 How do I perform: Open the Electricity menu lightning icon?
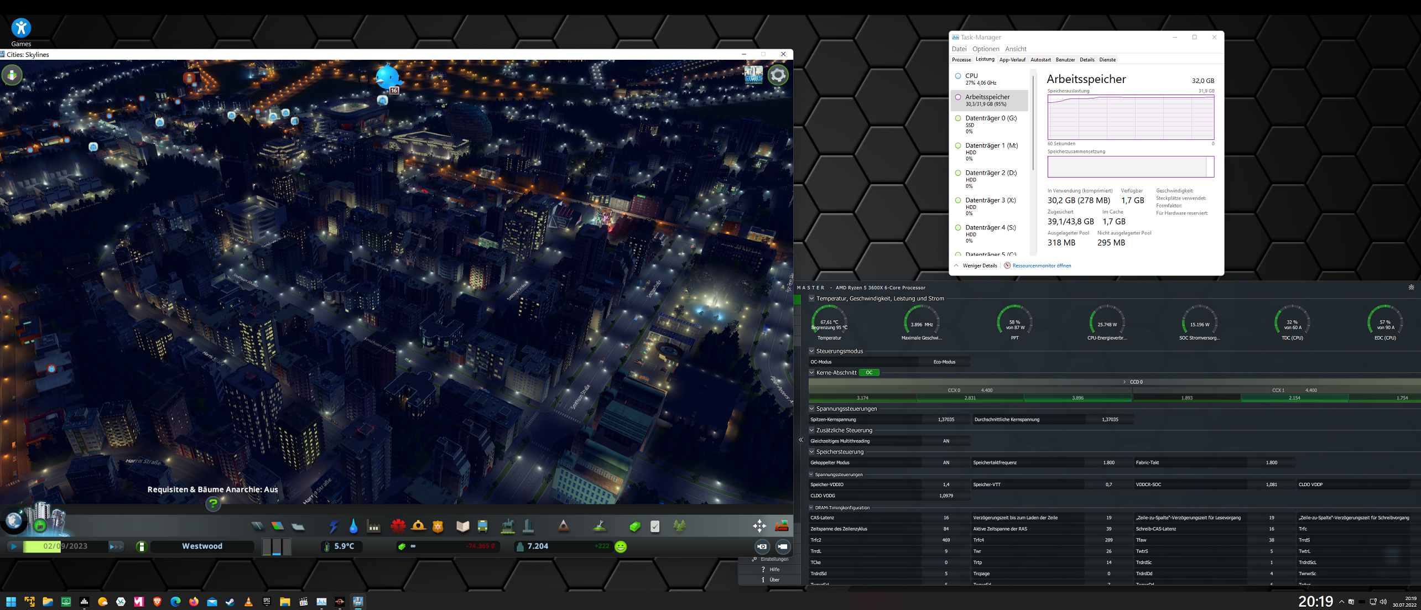click(334, 526)
